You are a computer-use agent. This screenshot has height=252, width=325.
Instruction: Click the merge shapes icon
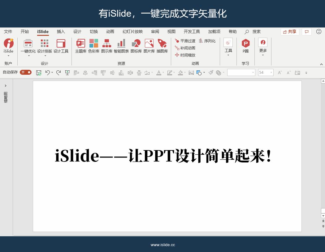pyautogui.click(x=219, y=73)
